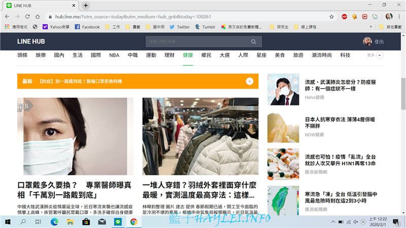Switch to the 生活 category tab
406x228 pixels.
coord(78,55)
